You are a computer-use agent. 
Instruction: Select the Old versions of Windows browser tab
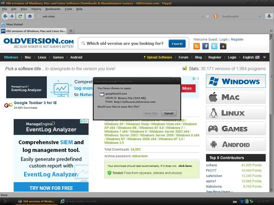(33, 31)
